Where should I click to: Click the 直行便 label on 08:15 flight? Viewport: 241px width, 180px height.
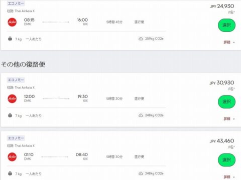click(139, 22)
